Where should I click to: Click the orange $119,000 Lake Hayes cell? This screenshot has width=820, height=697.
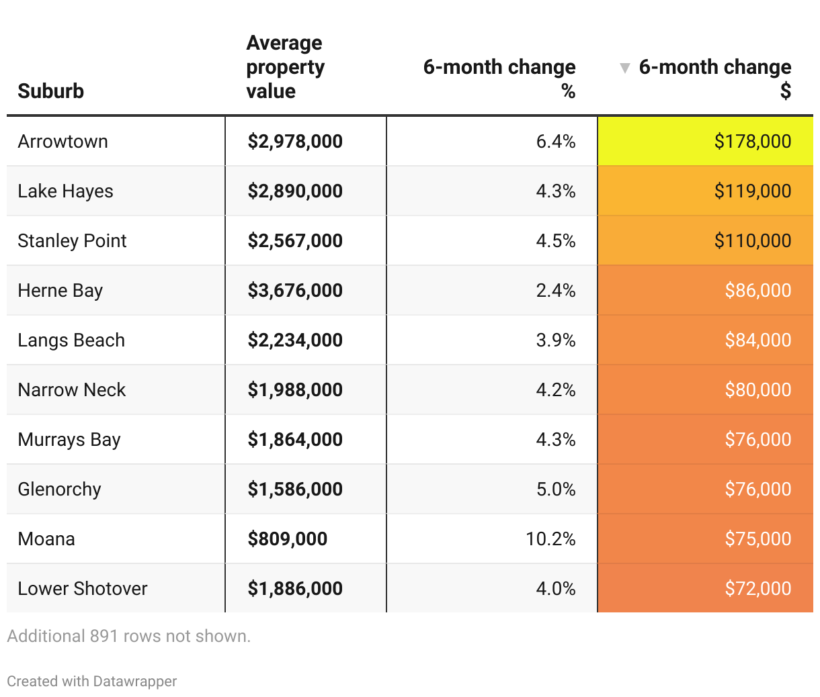click(x=705, y=191)
